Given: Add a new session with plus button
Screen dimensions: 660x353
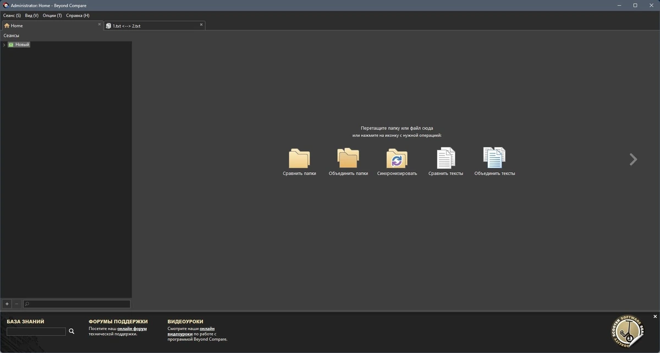Looking at the screenshot, I should (x=7, y=304).
